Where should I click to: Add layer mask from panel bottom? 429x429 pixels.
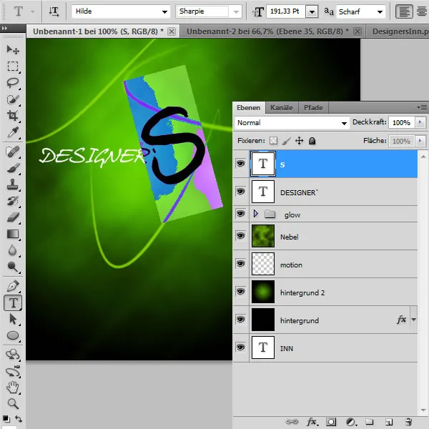[331, 422]
